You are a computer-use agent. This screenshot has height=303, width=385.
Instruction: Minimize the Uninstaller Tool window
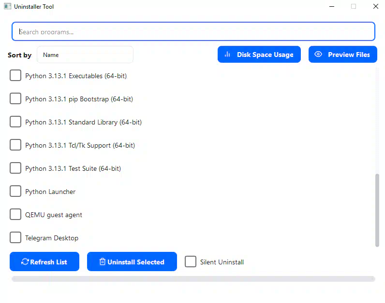[x=332, y=7]
